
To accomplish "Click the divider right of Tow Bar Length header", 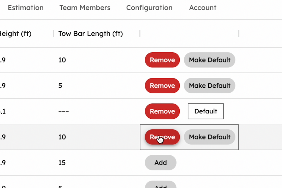I will click(140, 34).
